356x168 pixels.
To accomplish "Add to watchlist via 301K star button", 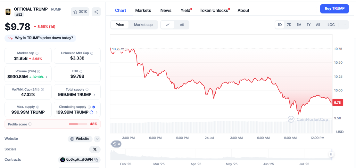I will (80, 12).
